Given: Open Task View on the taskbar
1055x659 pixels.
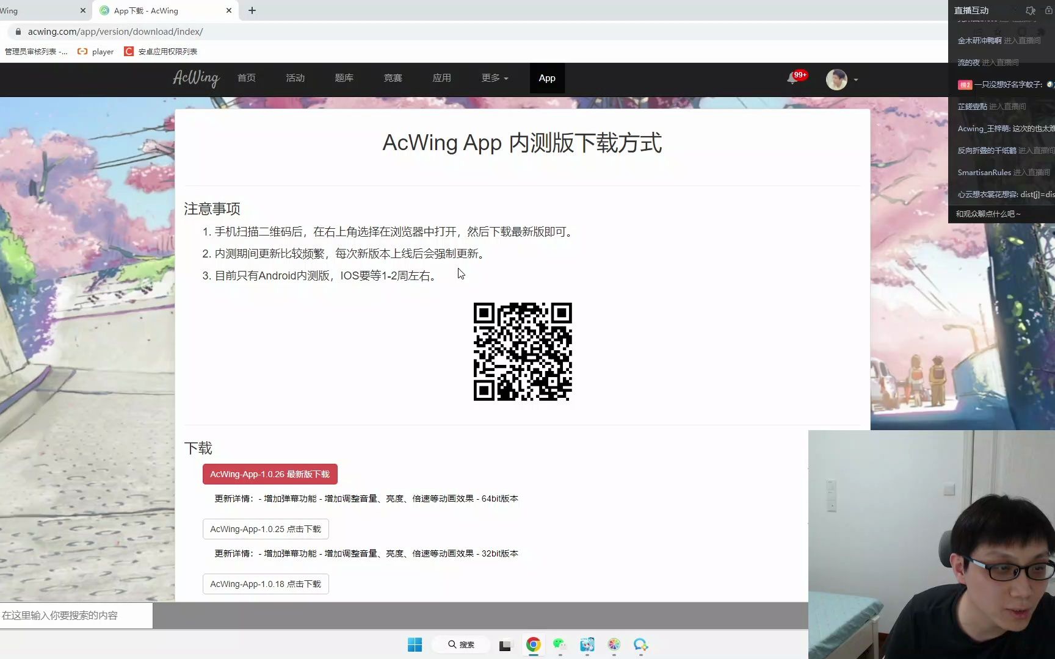Looking at the screenshot, I should click(506, 645).
